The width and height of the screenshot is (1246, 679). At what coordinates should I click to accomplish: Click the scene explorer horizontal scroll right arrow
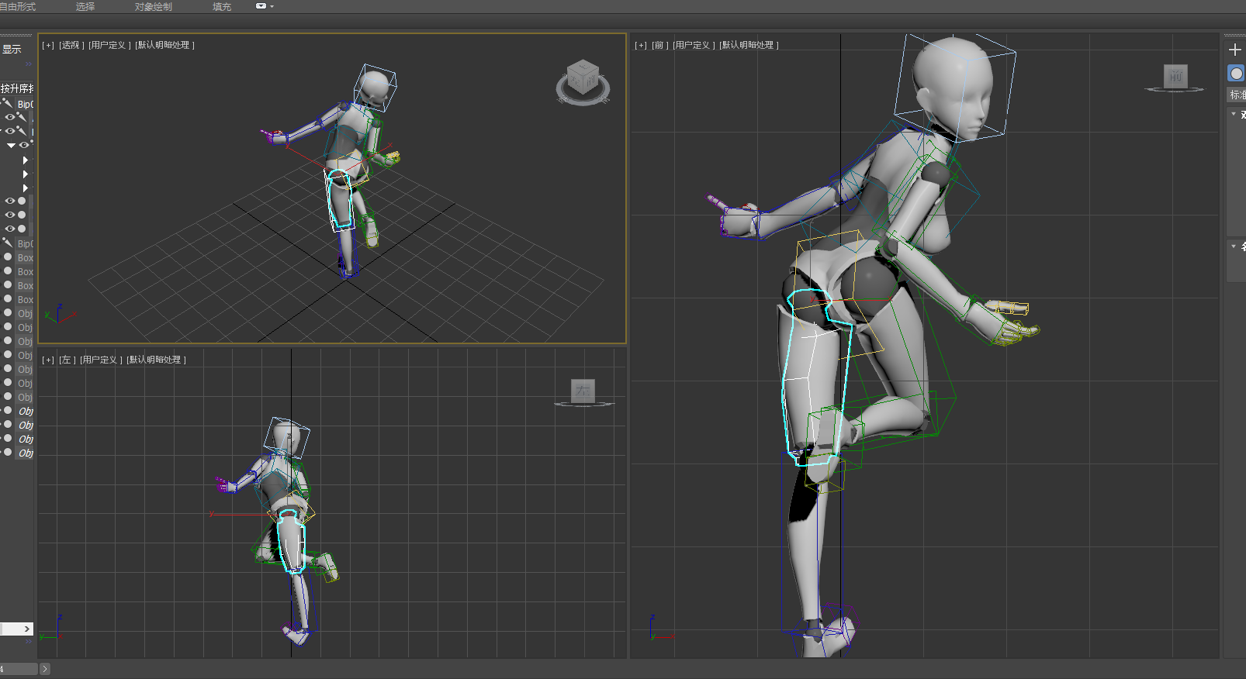click(27, 629)
